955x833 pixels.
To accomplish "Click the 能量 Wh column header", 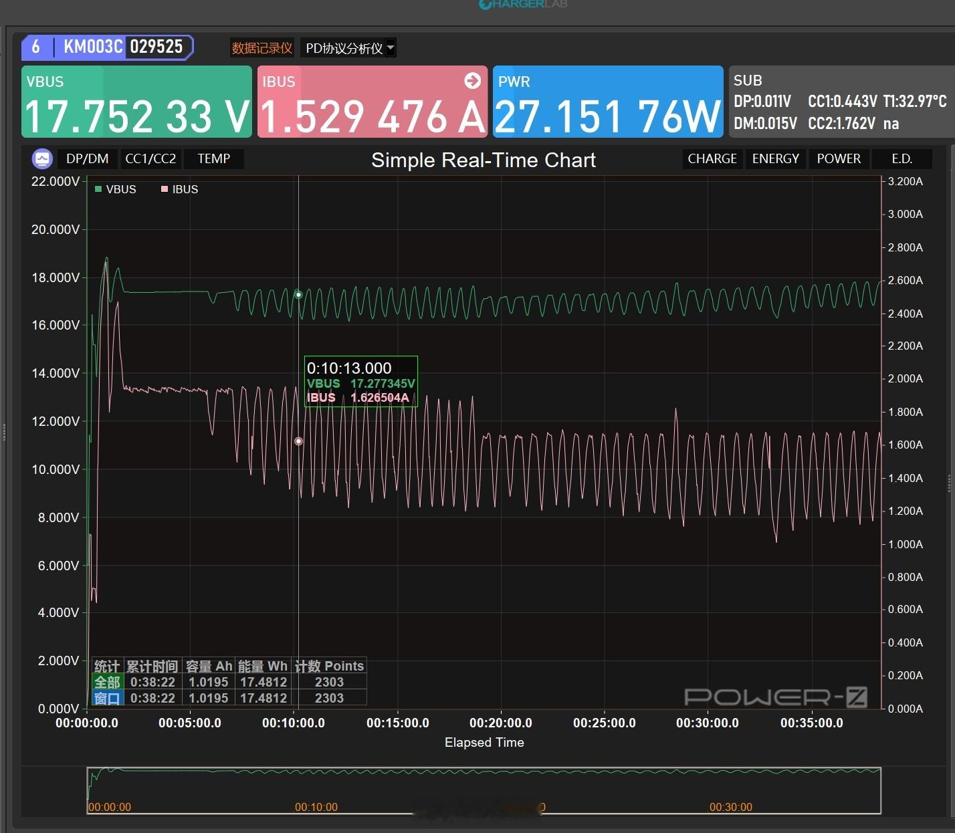I will [263, 666].
